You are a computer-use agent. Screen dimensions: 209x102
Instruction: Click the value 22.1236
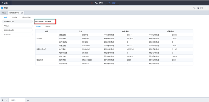(x=85, y=42)
